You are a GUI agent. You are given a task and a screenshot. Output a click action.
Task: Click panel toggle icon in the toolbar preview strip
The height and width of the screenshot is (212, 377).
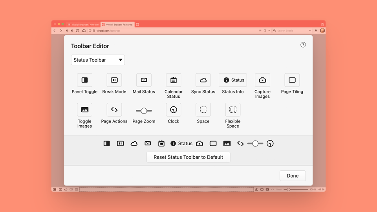(107, 144)
